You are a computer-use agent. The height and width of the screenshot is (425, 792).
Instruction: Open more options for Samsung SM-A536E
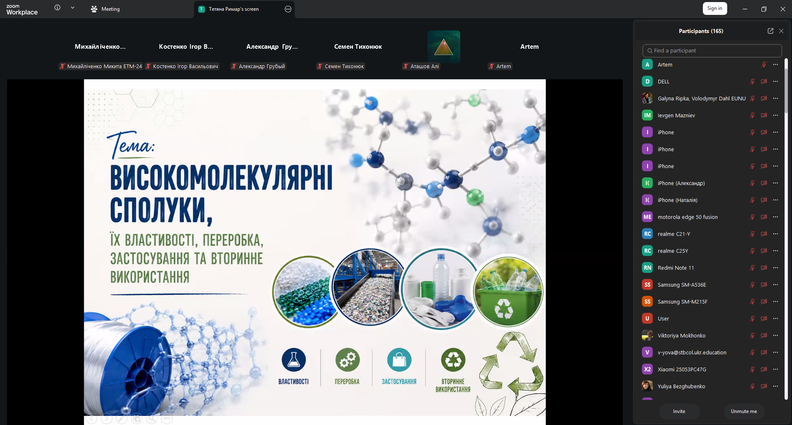[775, 285]
